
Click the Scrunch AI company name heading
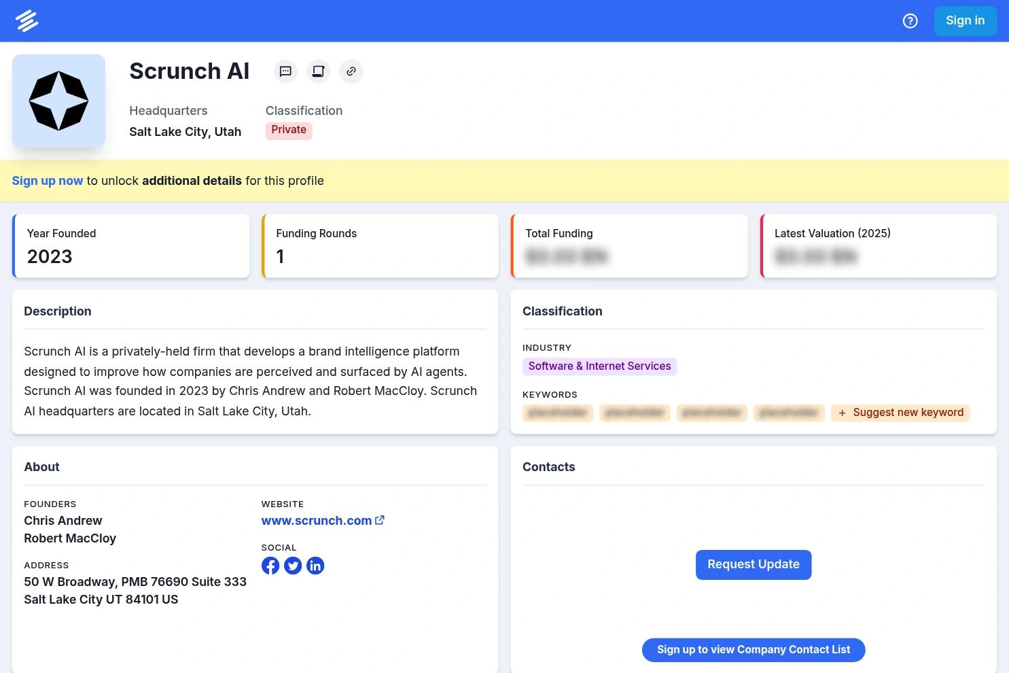point(190,71)
